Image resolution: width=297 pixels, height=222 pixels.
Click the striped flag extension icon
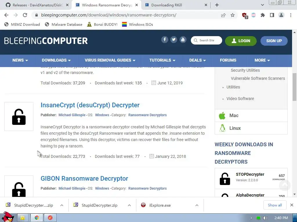[253, 15]
